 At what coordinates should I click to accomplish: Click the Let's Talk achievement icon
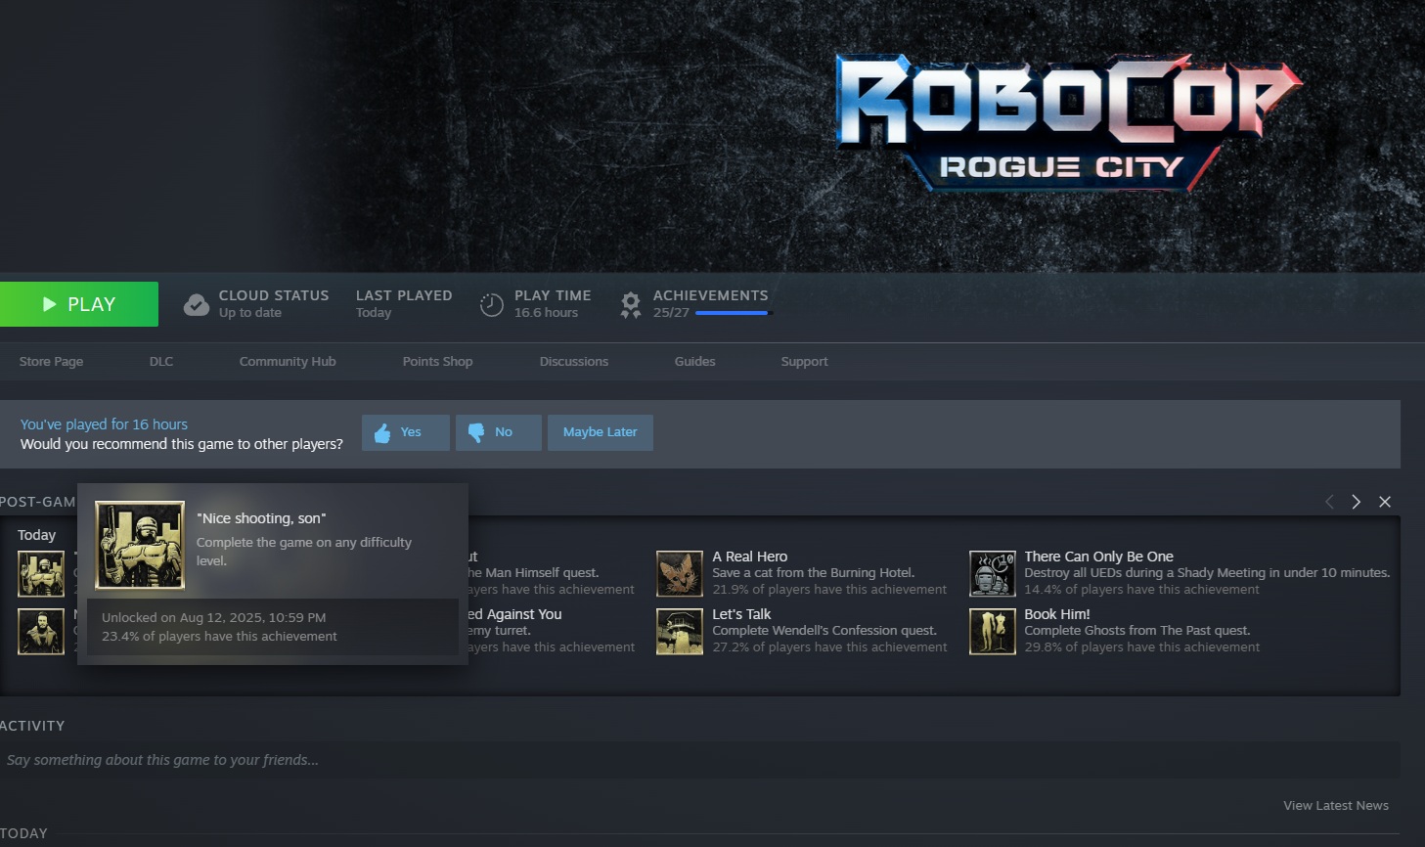(x=680, y=631)
